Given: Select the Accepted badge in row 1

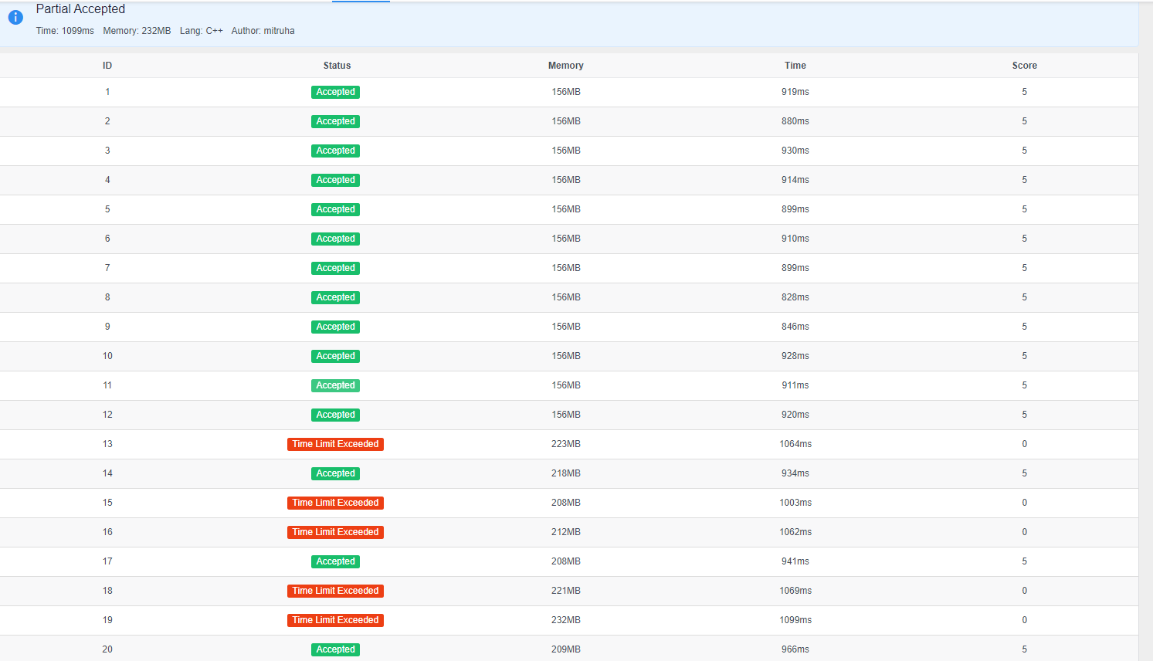Looking at the screenshot, I should pos(336,92).
